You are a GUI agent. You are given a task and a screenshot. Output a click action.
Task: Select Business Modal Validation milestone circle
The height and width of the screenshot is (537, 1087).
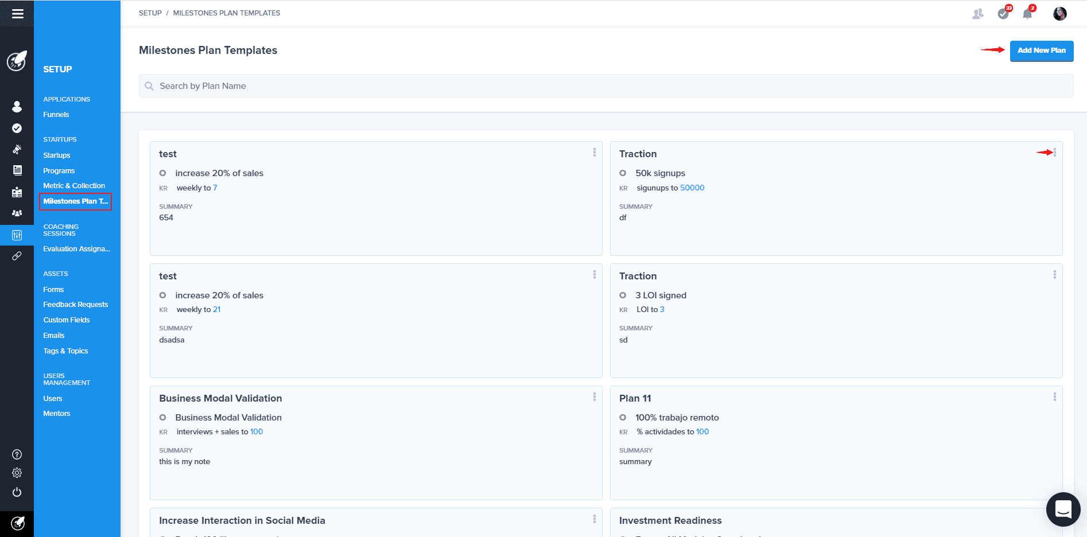click(162, 418)
